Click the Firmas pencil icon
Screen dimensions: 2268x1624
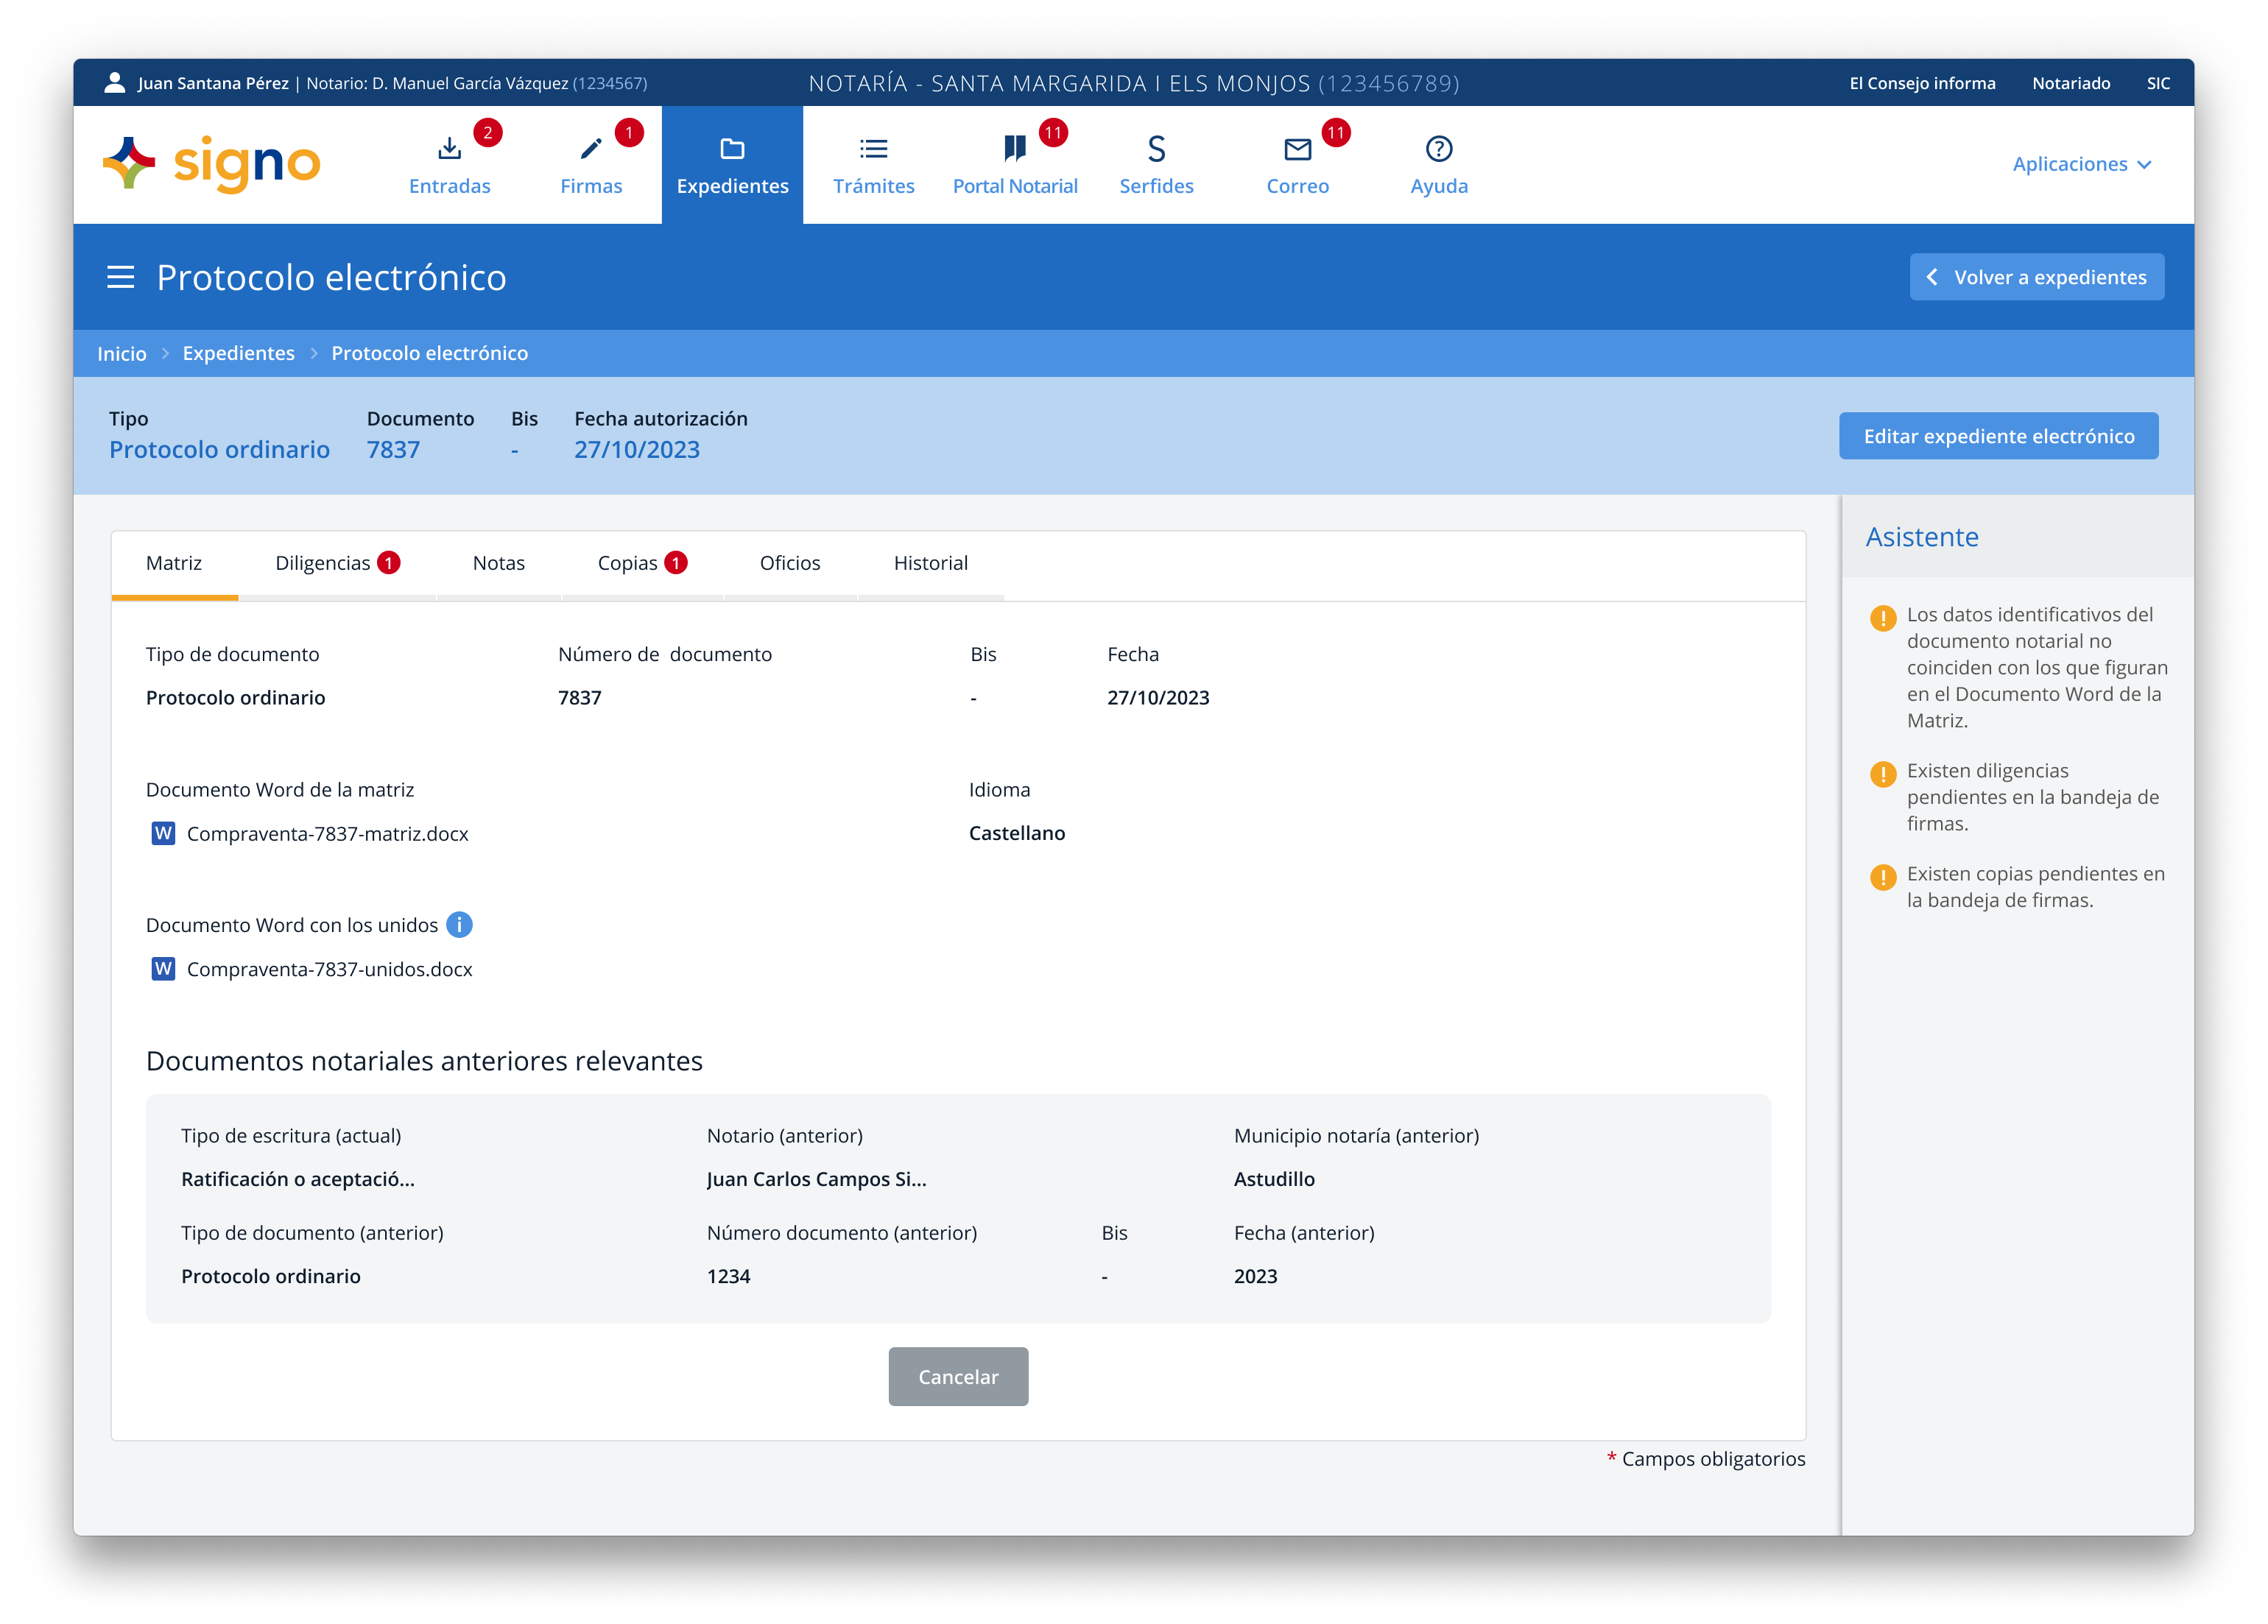pyautogui.click(x=591, y=149)
